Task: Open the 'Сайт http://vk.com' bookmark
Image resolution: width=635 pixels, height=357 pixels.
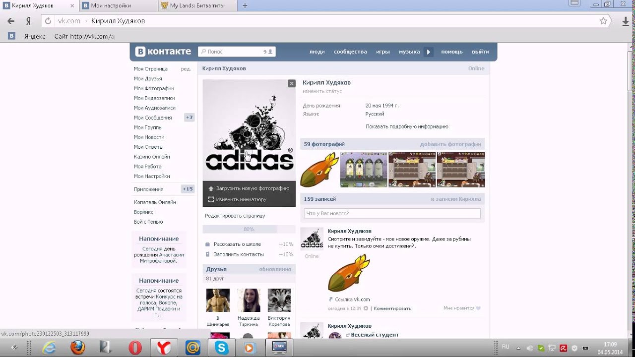Action: click(85, 36)
